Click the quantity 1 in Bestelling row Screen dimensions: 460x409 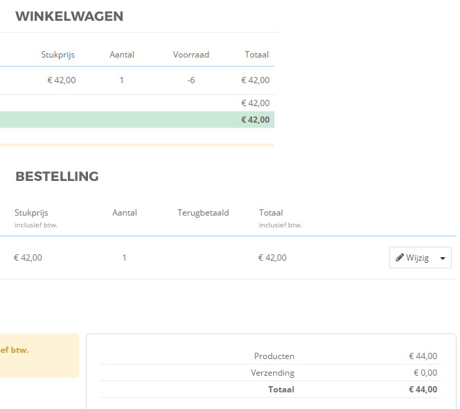coord(125,258)
